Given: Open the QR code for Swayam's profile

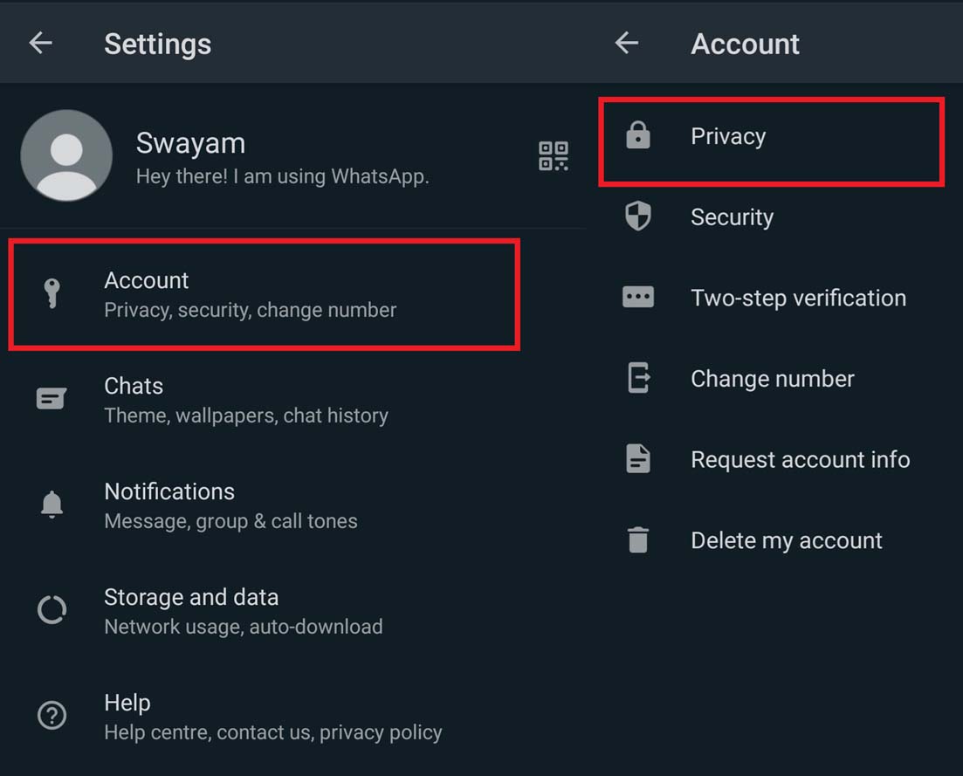Looking at the screenshot, I should 553,156.
